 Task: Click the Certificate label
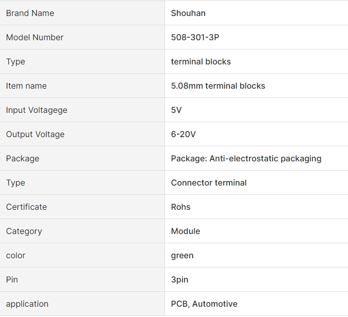pos(26,207)
